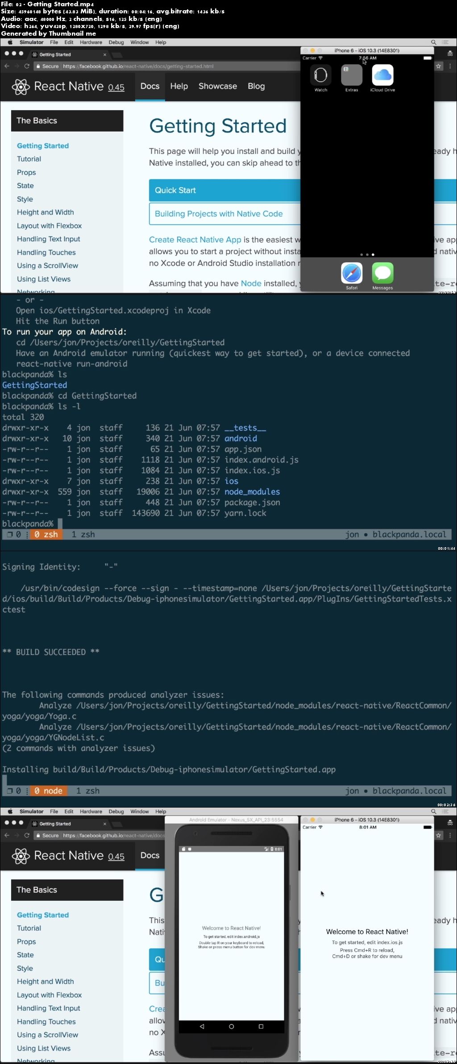The width and height of the screenshot is (457, 1064).
Task: Select the '0 node' tmux window tab
Action: pos(48,791)
